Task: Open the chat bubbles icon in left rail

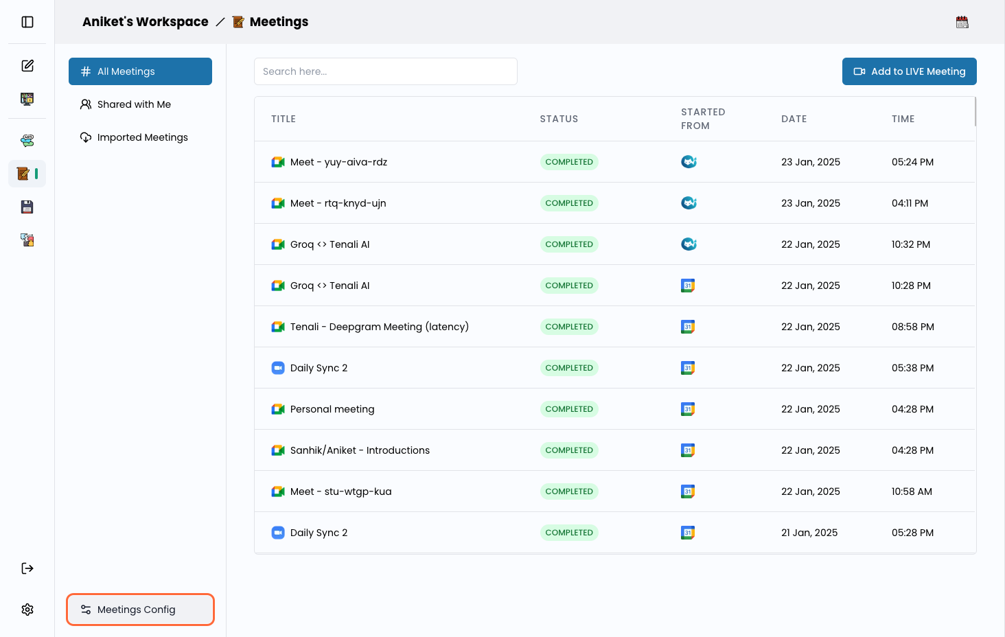Action: (27, 141)
